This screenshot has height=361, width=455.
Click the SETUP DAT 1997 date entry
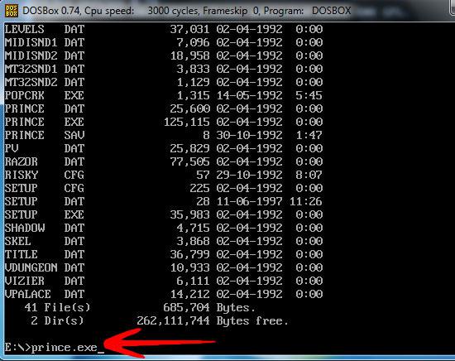tap(249, 201)
